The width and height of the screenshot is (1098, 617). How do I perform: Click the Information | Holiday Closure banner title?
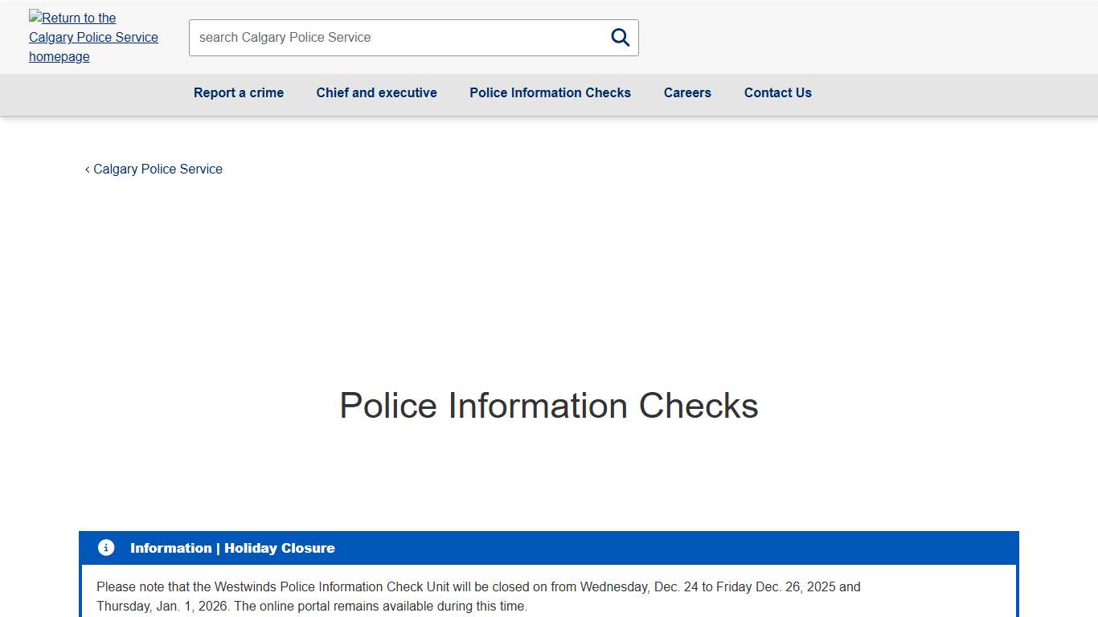pyautogui.click(x=232, y=548)
